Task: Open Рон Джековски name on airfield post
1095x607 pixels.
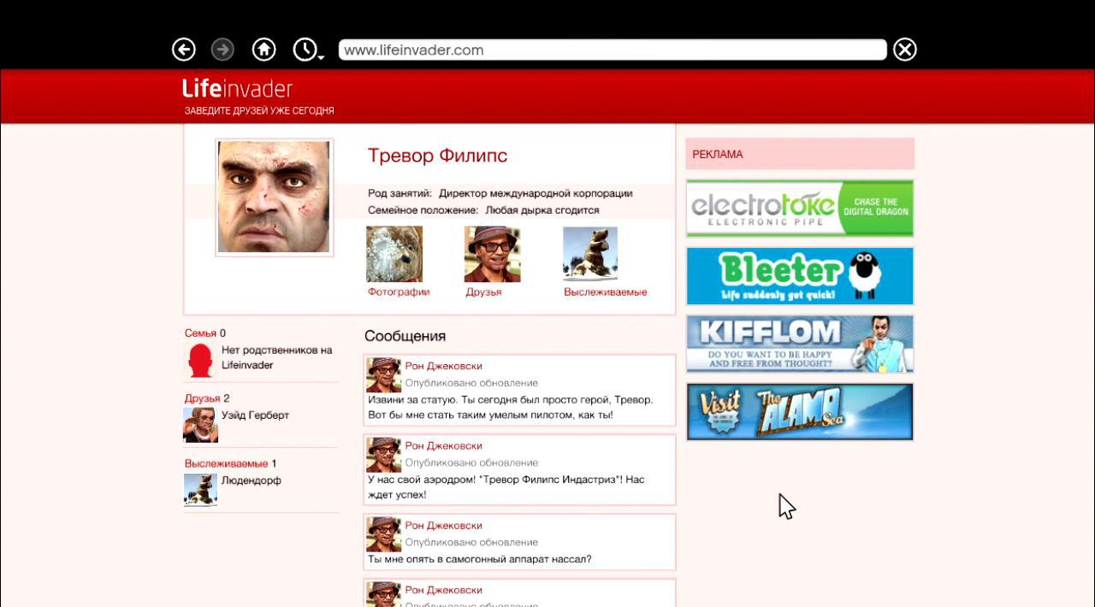Action: [443, 445]
